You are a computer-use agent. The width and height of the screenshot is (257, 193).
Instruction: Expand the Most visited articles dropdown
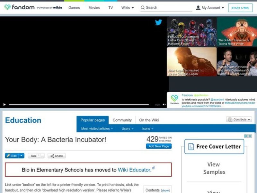point(97,128)
